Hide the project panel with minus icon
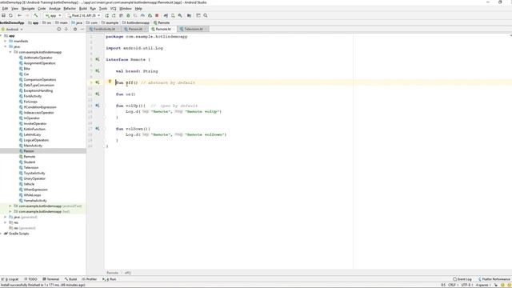Image resolution: width=512 pixels, height=288 pixels. coord(82,30)
